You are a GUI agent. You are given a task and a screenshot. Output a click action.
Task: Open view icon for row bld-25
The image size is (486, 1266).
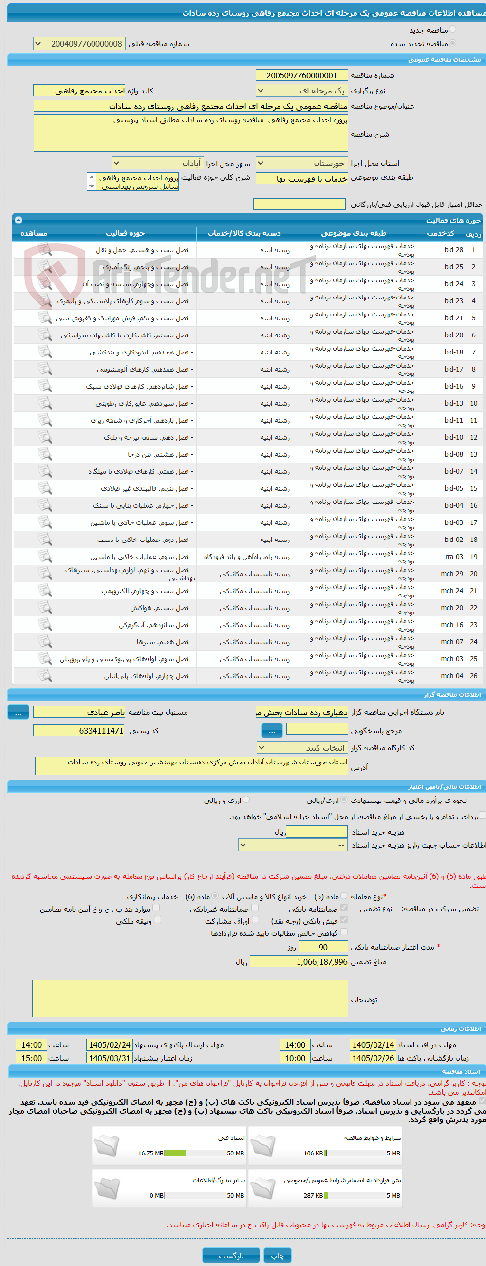(45, 267)
